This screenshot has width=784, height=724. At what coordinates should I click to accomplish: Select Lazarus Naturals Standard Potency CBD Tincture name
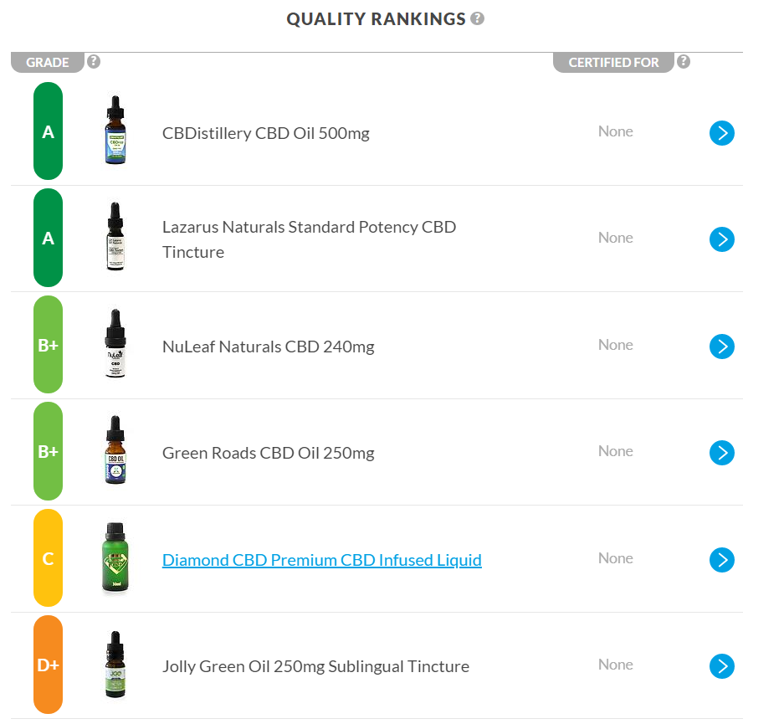pos(309,239)
